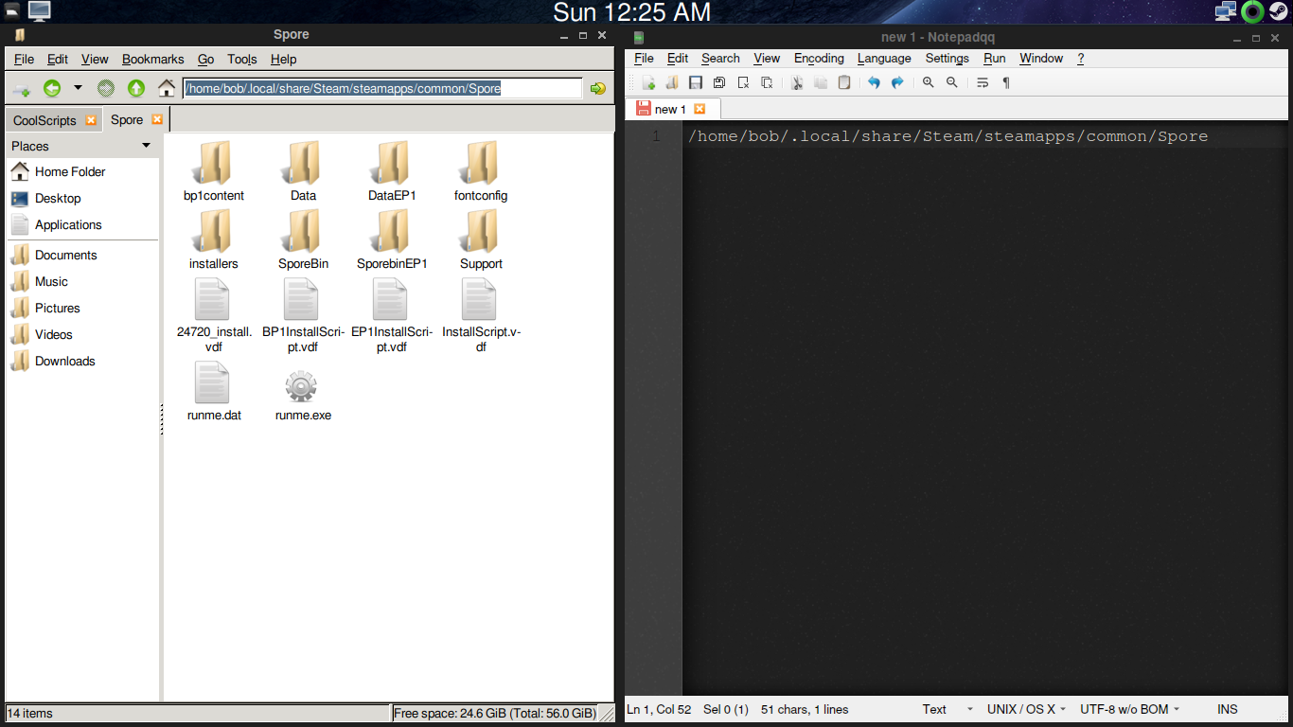This screenshot has width=1293, height=727.
Task: Click the Save All icon in Notepadqq
Action: pyautogui.click(x=719, y=83)
